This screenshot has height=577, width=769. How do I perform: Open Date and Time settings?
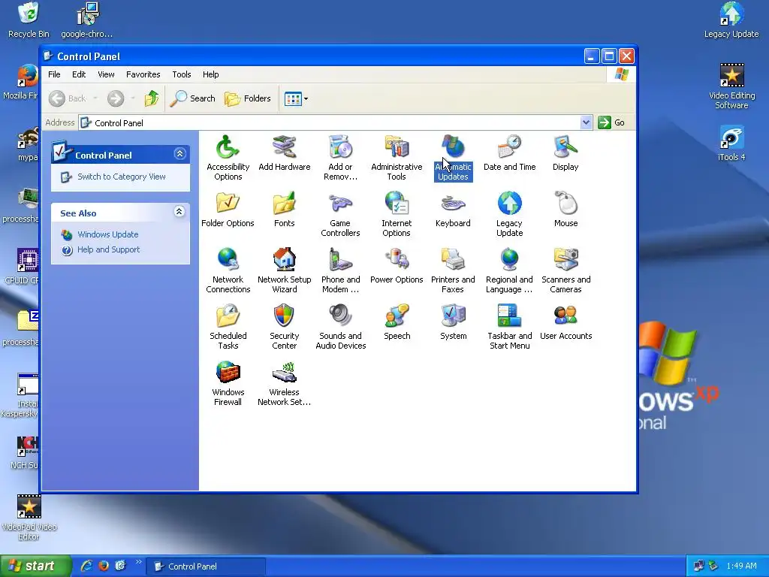pos(509,153)
